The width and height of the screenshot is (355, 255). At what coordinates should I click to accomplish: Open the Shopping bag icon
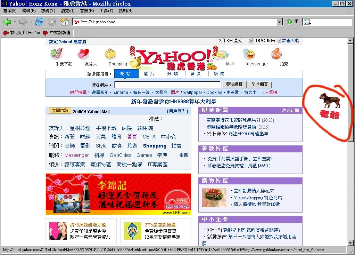click(110, 54)
